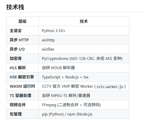Screen dimensions: 144x123
Task: Click the Python 3.10+ cell
Action: 54,31
